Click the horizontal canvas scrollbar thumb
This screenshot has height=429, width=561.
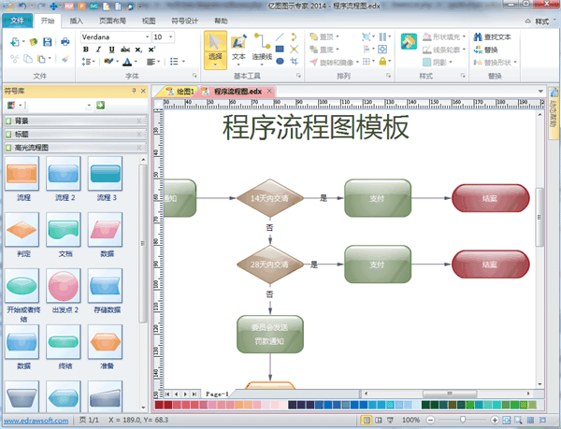450,393
